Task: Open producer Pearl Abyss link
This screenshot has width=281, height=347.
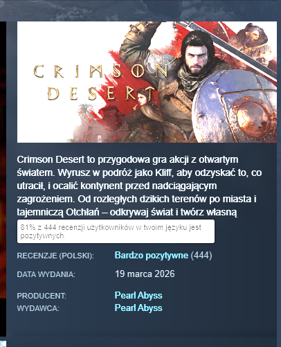Action: point(138,296)
